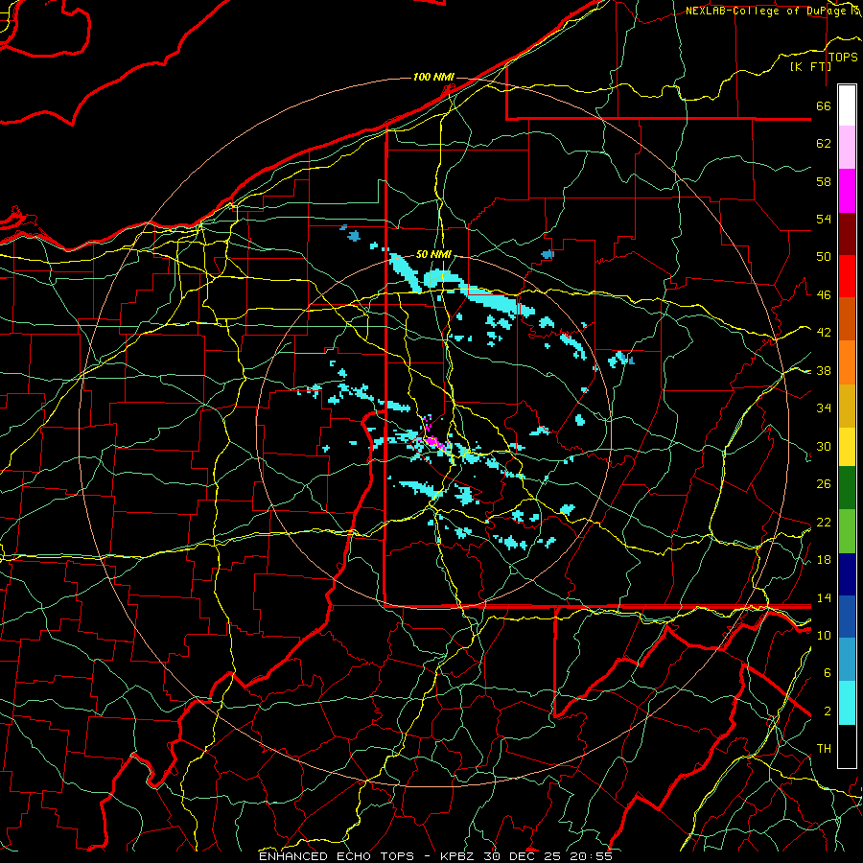Click the 50 NMI range ring label
This screenshot has width=863, height=863.
(x=433, y=254)
